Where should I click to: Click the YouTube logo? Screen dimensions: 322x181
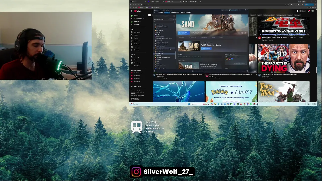coord(138,11)
